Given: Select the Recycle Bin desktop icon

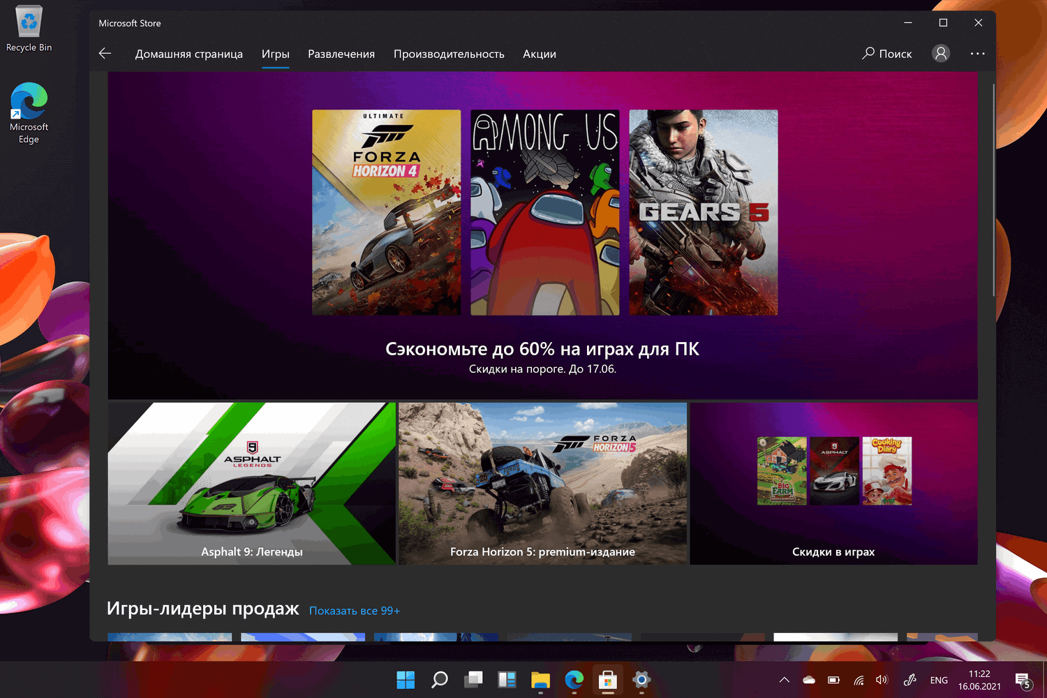Looking at the screenshot, I should tap(29, 29).
